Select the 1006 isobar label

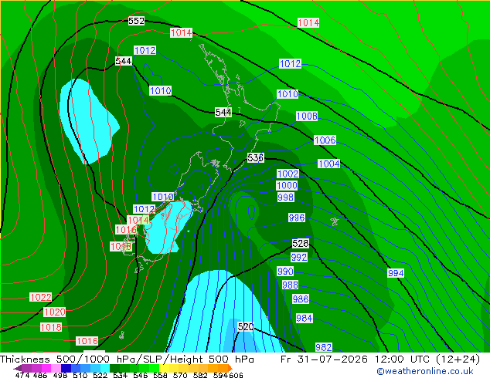coord(325,140)
